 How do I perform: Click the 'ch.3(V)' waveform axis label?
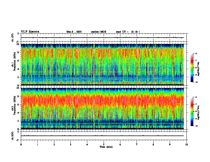[12, 136]
